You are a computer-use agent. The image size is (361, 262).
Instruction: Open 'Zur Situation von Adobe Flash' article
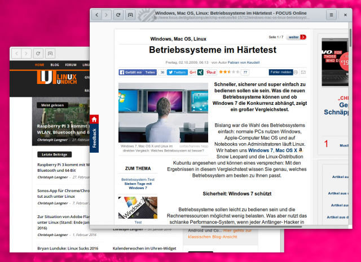click(x=64, y=222)
